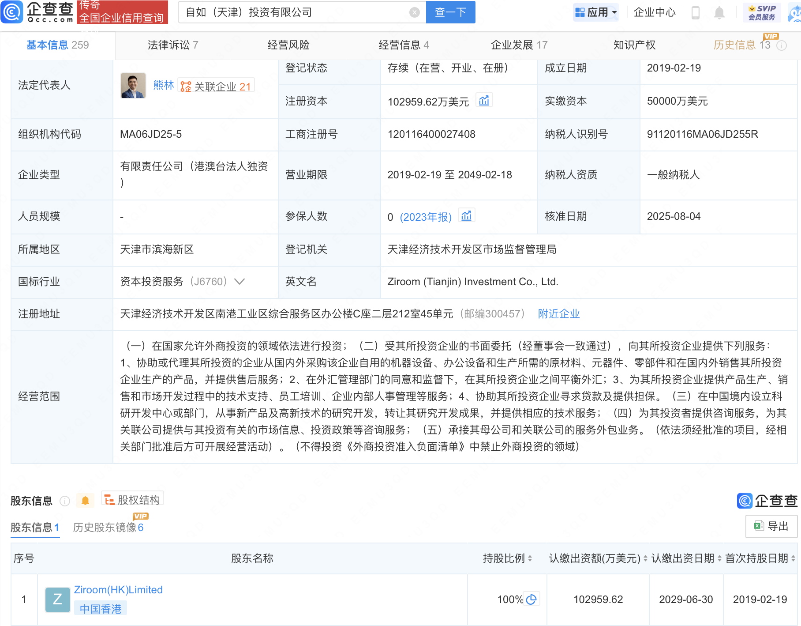Image resolution: width=801 pixels, height=626 pixels.
Task: Switch to 基本信息 tab
Action: pyautogui.click(x=57, y=45)
